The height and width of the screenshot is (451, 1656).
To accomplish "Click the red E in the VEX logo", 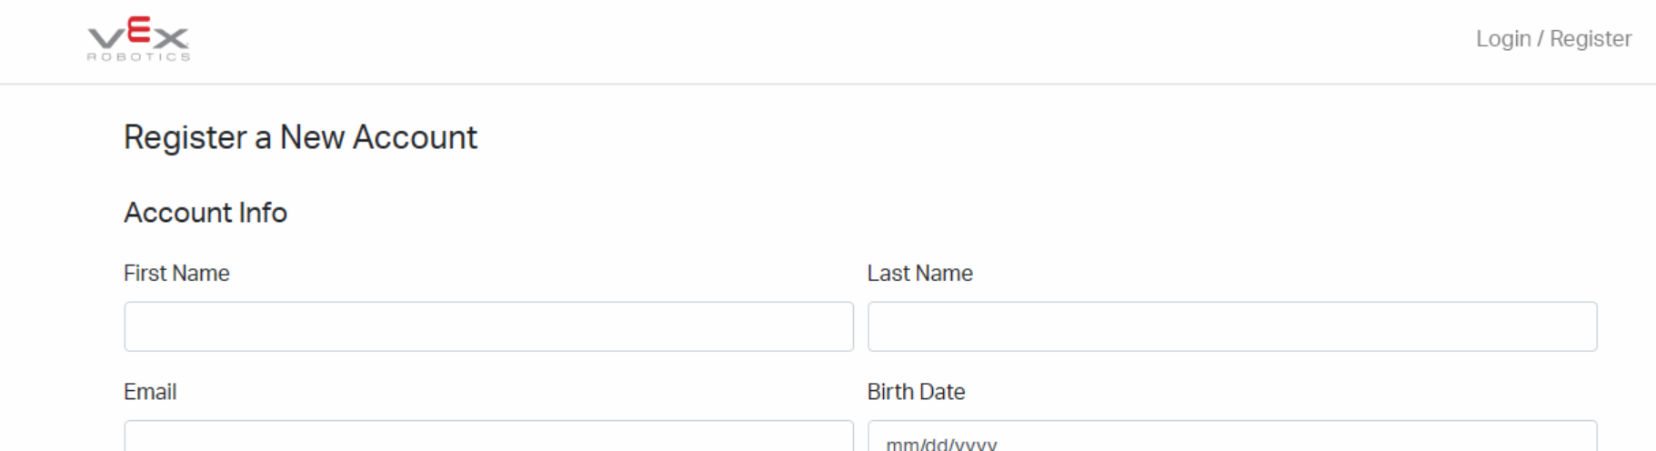I will pos(138,30).
